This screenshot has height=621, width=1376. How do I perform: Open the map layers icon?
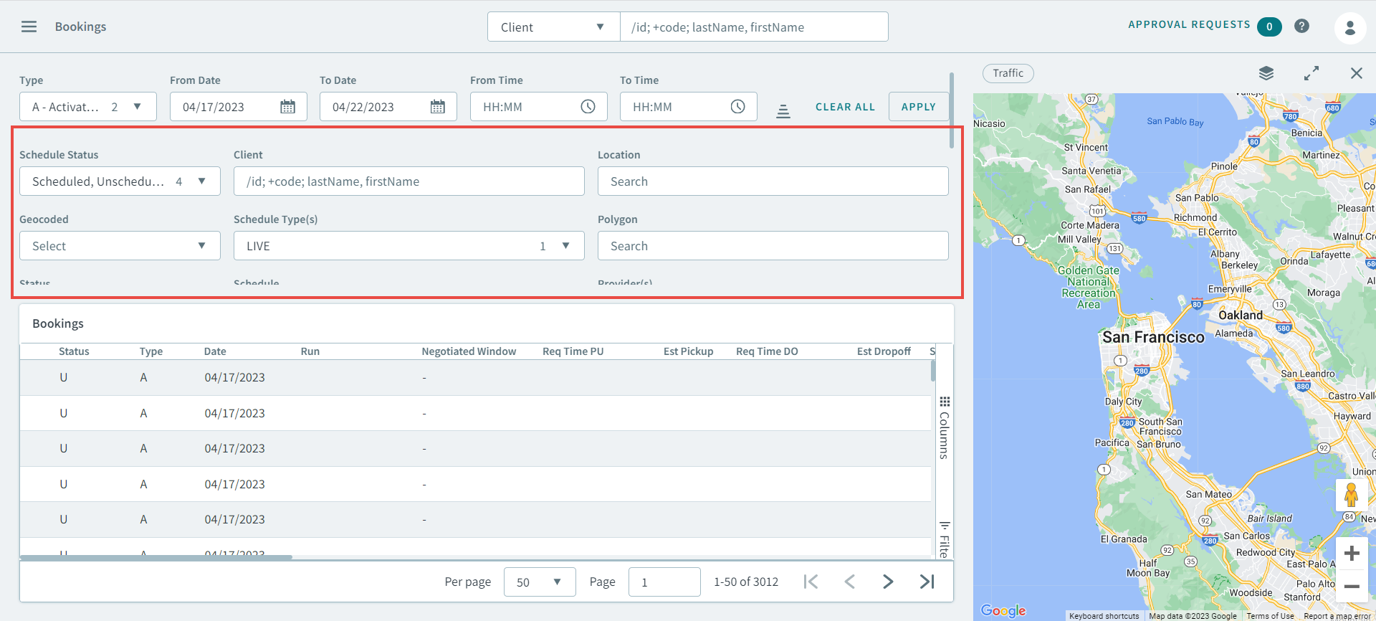click(x=1266, y=73)
